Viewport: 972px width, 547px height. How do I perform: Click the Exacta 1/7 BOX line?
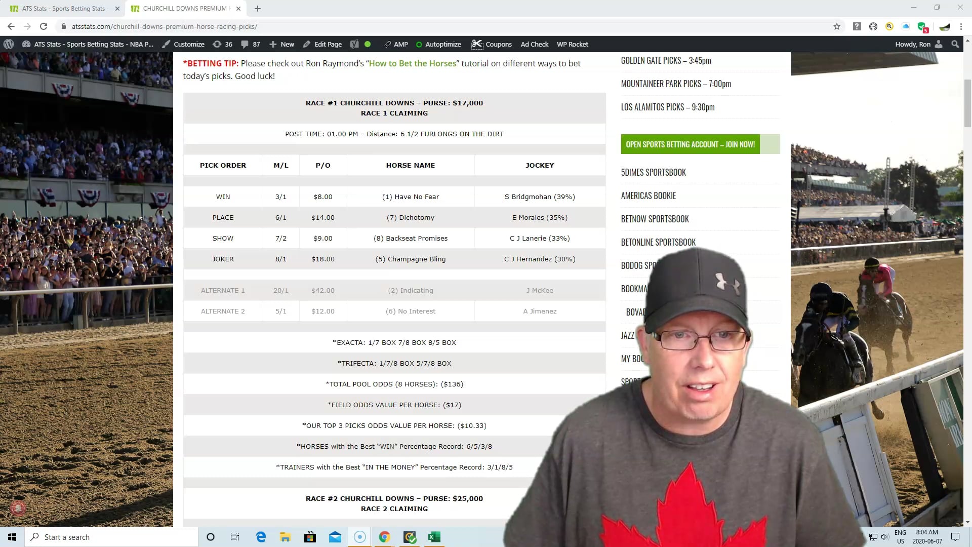[394, 342]
